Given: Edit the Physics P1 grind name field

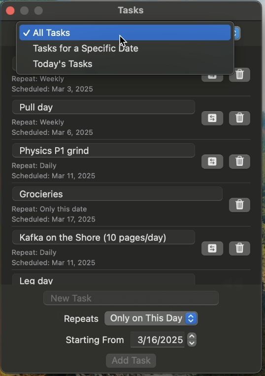Looking at the screenshot, I should 103,151.
